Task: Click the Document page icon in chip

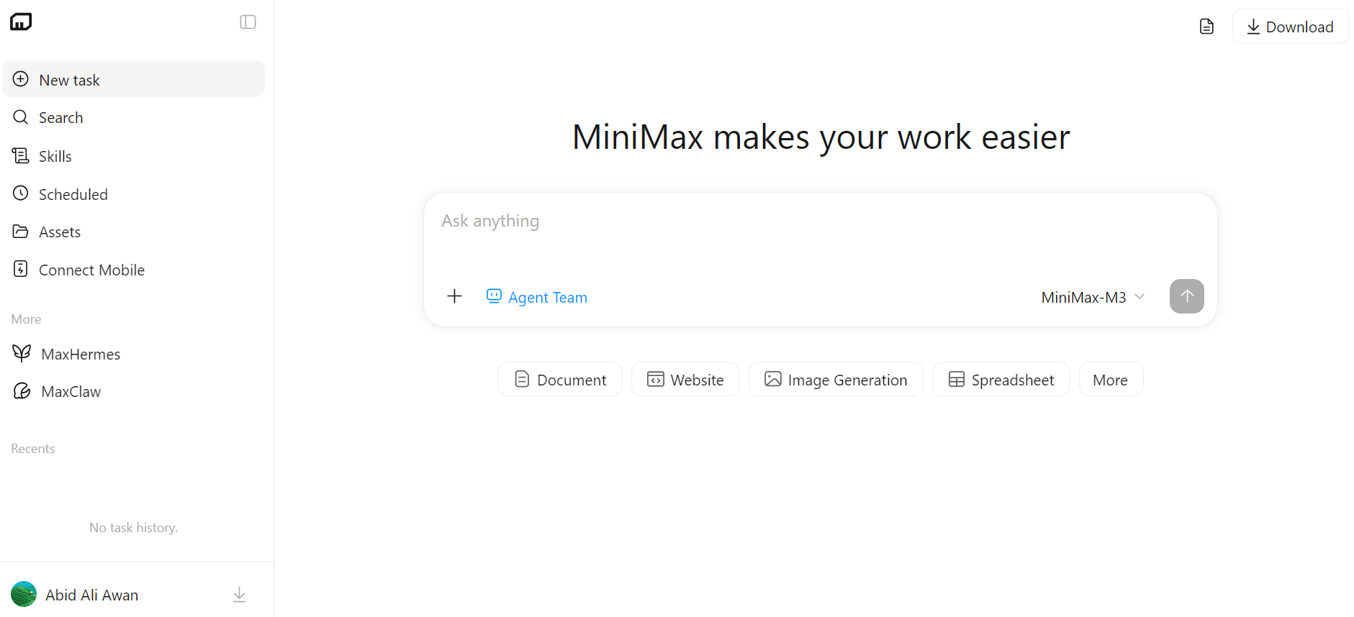Action: [523, 379]
